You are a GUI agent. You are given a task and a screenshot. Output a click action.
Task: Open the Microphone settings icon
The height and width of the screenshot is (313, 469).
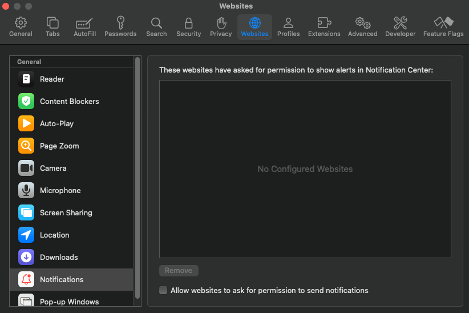click(x=26, y=190)
